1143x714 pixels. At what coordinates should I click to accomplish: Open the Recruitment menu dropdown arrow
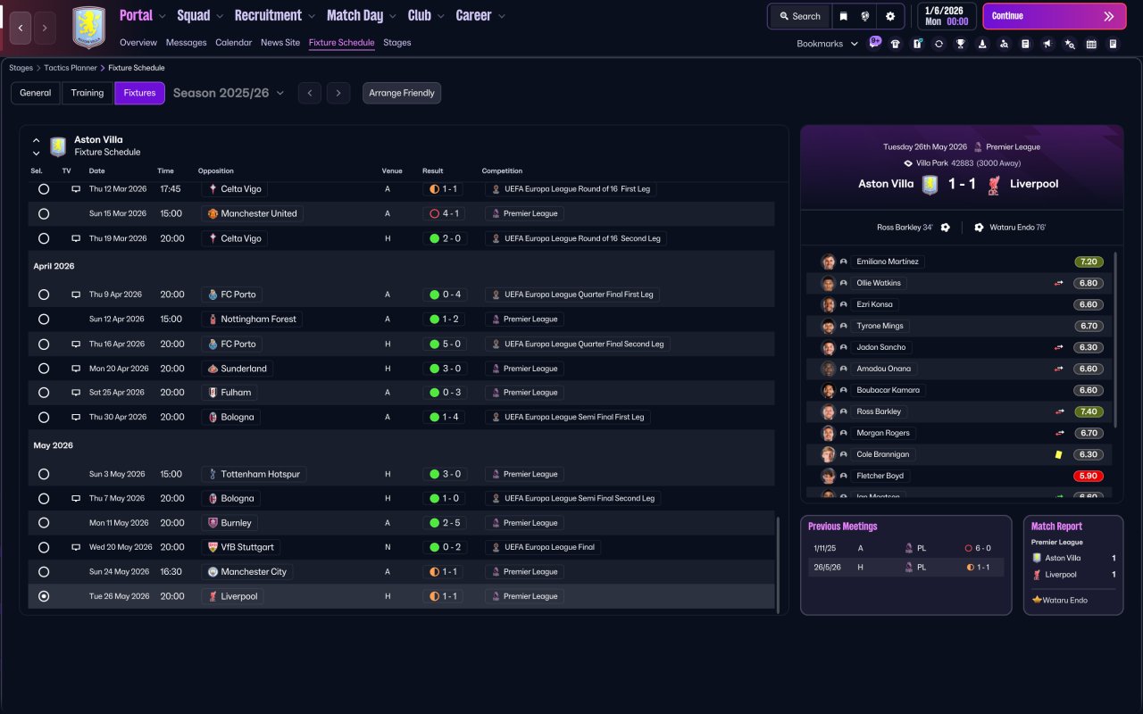point(311,16)
